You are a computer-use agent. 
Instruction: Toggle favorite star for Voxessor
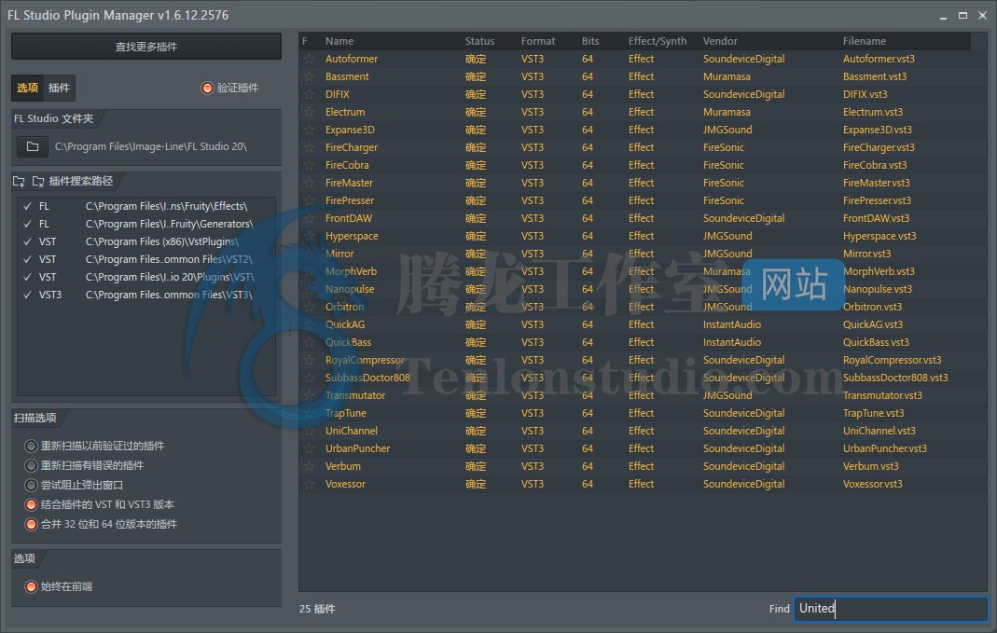pyautogui.click(x=309, y=484)
